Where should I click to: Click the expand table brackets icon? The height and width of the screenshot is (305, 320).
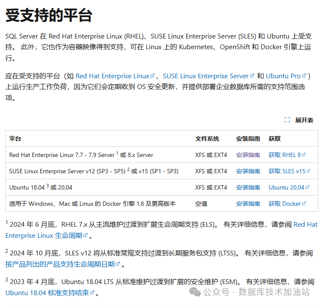point(287,120)
